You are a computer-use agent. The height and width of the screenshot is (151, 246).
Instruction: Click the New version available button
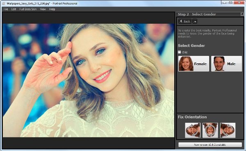click(210, 144)
